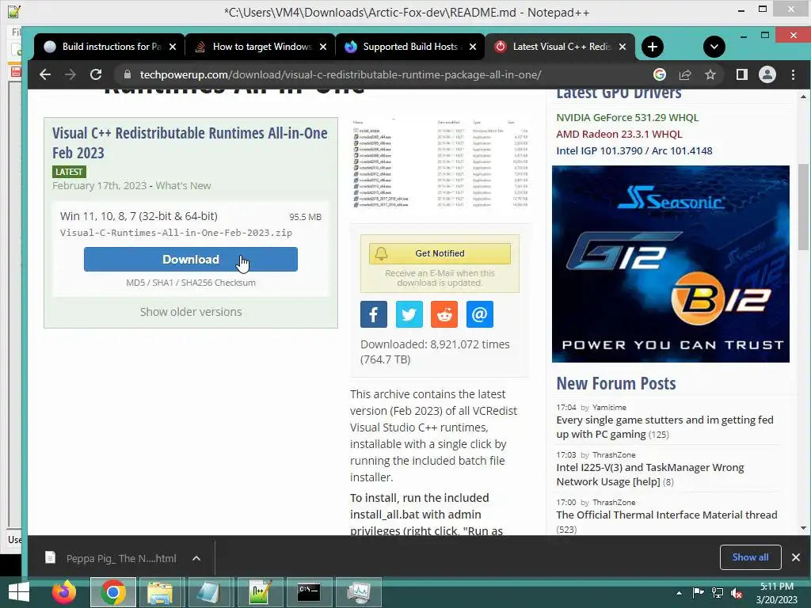
Task: Share on Twitter icon
Action: tap(409, 314)
